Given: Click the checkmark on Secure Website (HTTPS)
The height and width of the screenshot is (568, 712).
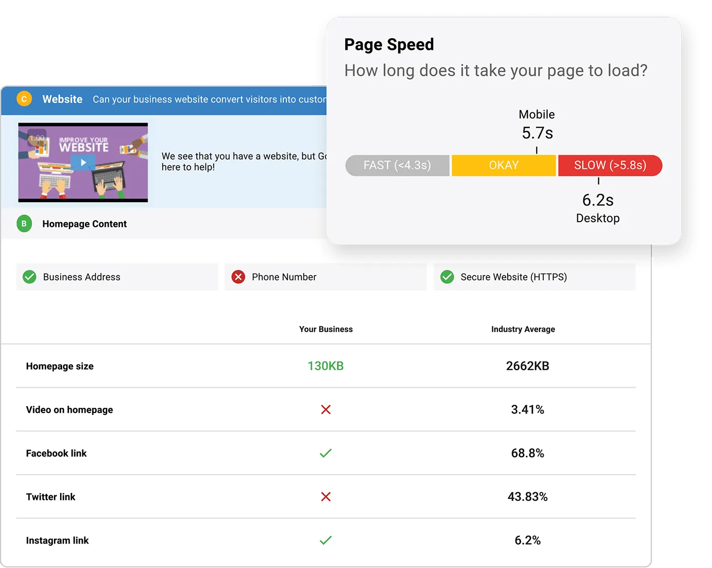Looking at the screenshot, I should (x=447, y=277).
